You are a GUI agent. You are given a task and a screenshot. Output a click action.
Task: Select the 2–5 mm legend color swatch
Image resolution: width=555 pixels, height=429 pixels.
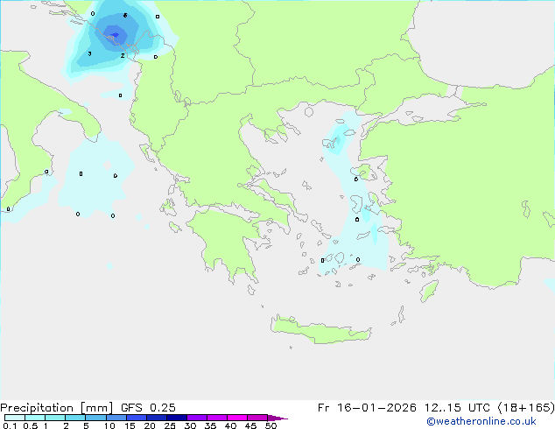[75, 418]
